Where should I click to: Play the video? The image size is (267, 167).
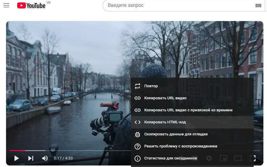click(x=17, y=158)
